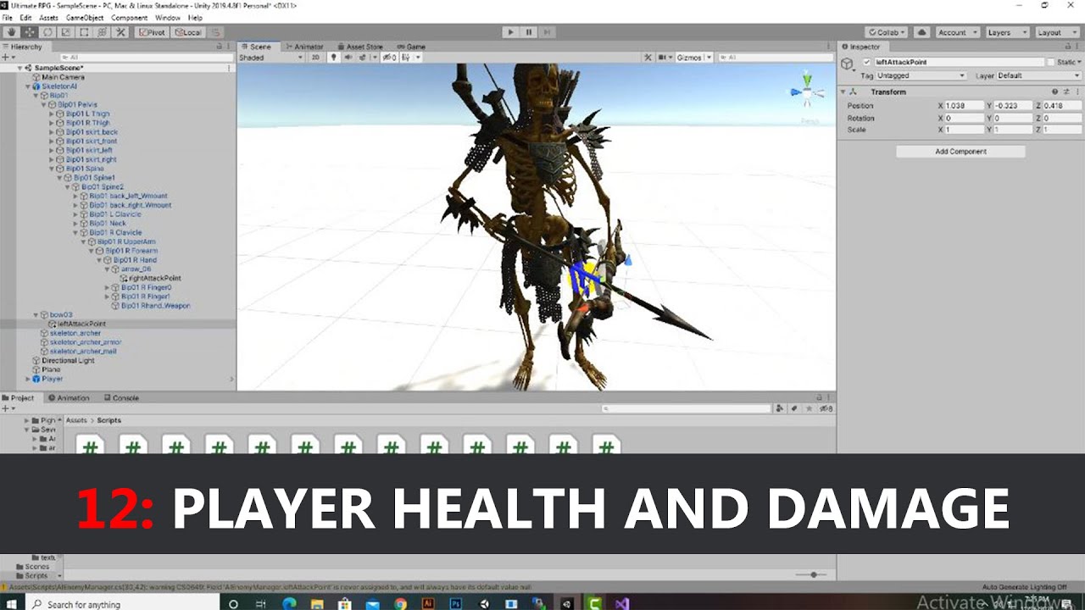The width and height of the screenshot is (1085, 610).
Task: Click Inspector panel lock icon
Action: tap(1068, 47)
